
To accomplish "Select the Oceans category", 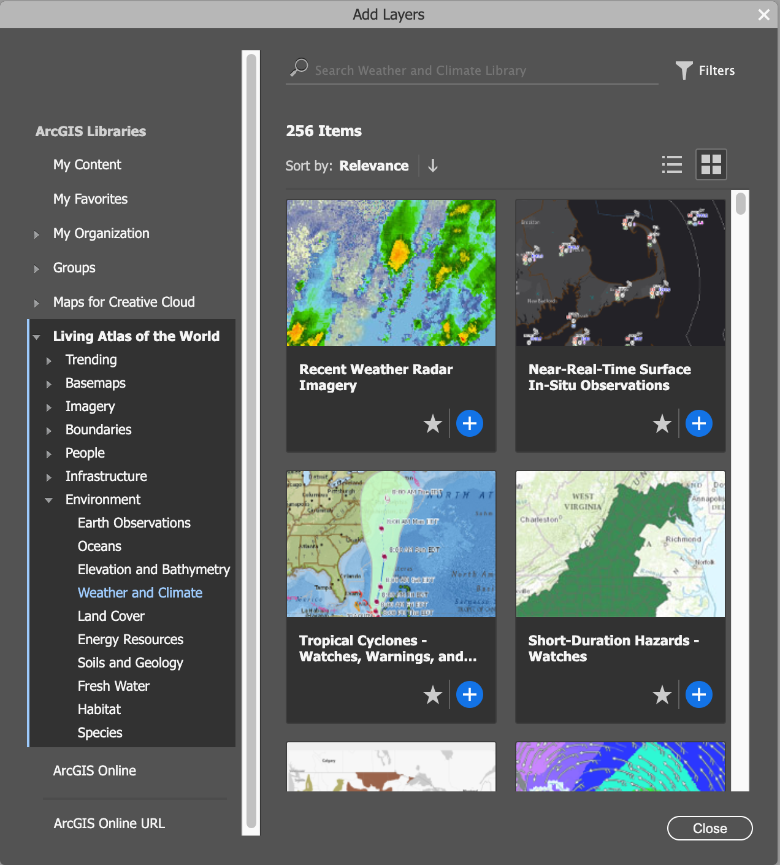I will [x=99, y=546].
